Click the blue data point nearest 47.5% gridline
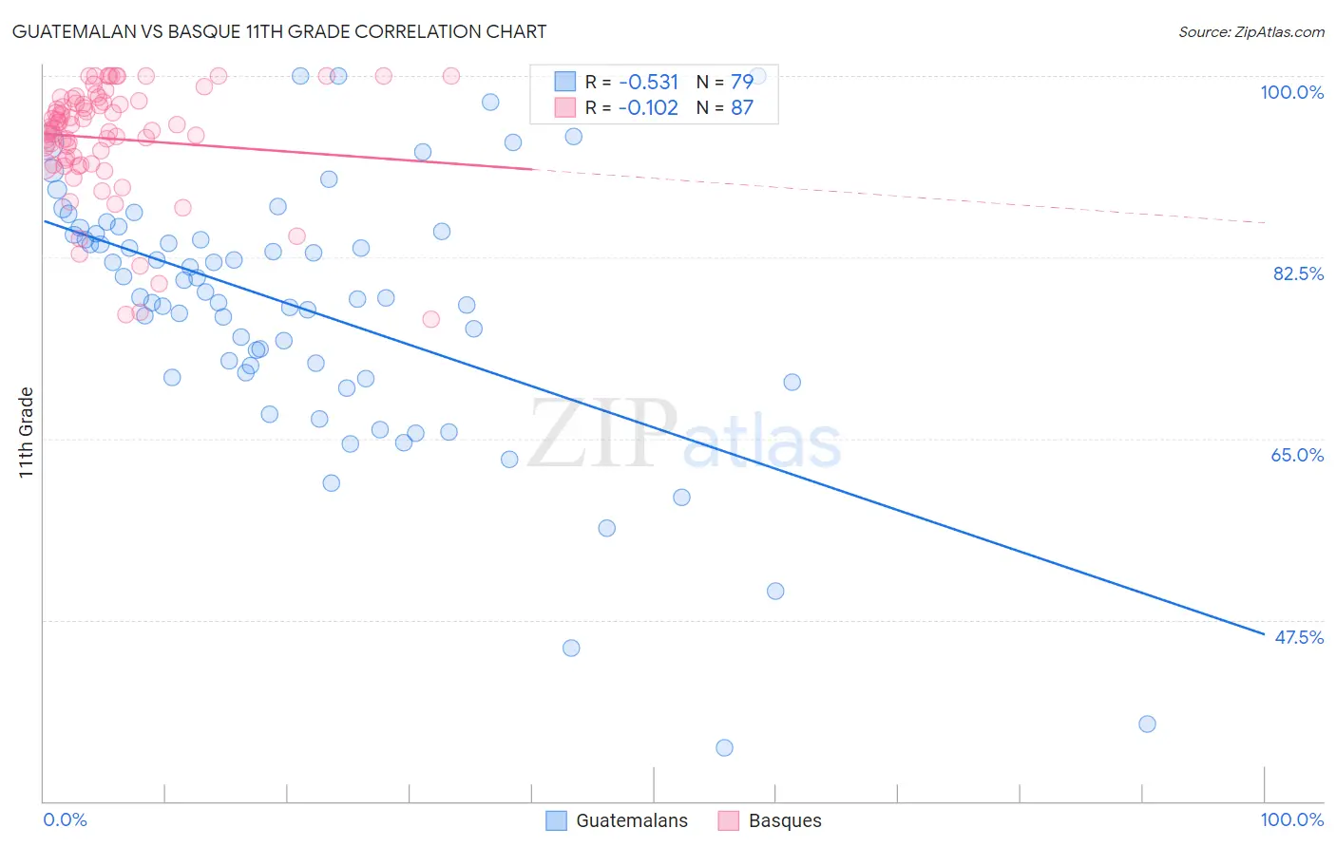The image size is (1336, 847). [x=571, y=648]
